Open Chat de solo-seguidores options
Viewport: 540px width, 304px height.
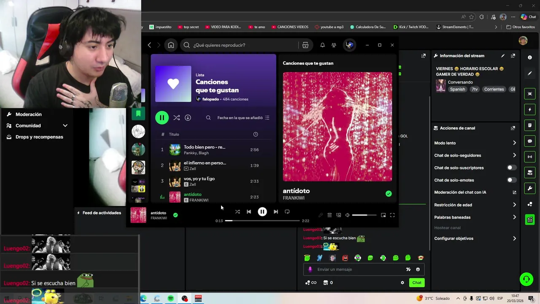click(475, 155)
